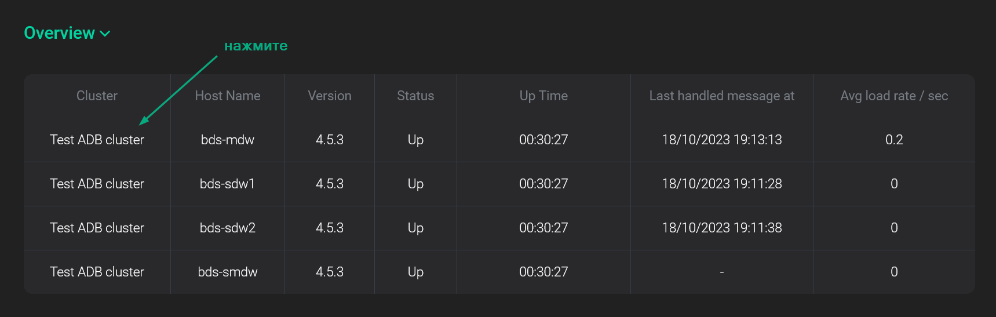
Task: Select the bds-smdw host name cell
Action: pyautogui.click(x=228, y=272)
